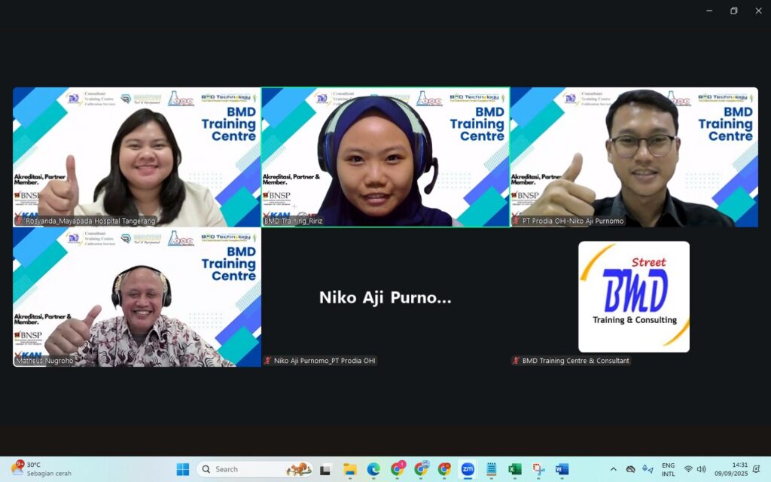Viewport: 771px width, 482px height.
Task: Open the Zoom app in taskbar
Action: [x=468, y=469]
